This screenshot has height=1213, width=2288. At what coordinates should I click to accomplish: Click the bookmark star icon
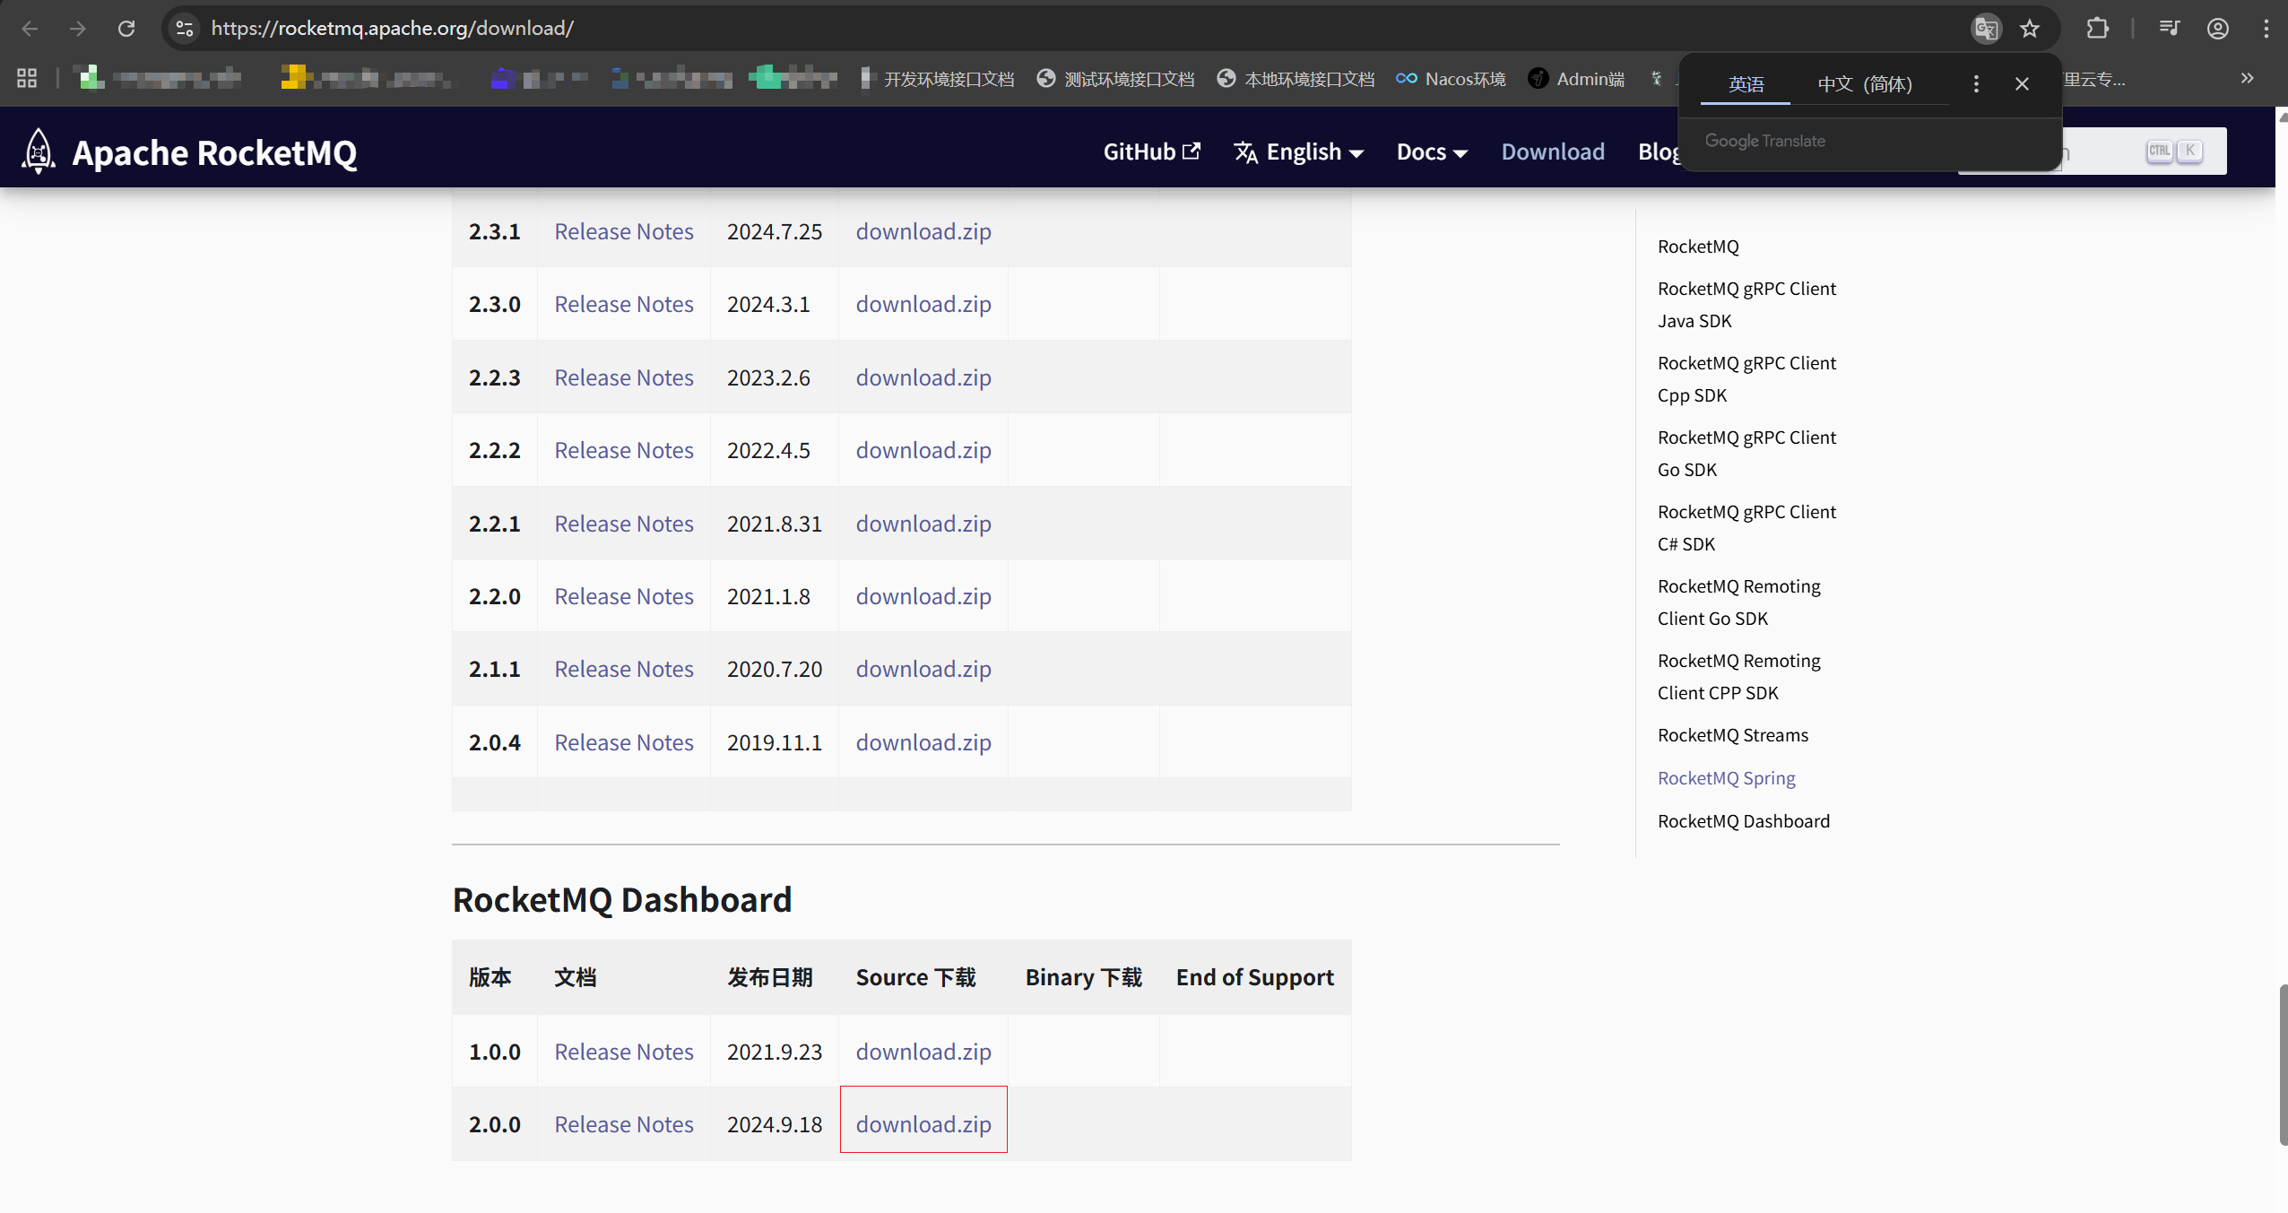point(2028,28)
